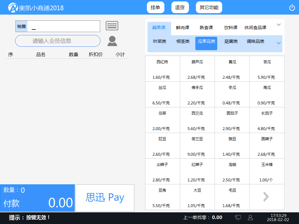Switch to the 饮料课 tab
The image size is (299, 224).
[230, 28]
